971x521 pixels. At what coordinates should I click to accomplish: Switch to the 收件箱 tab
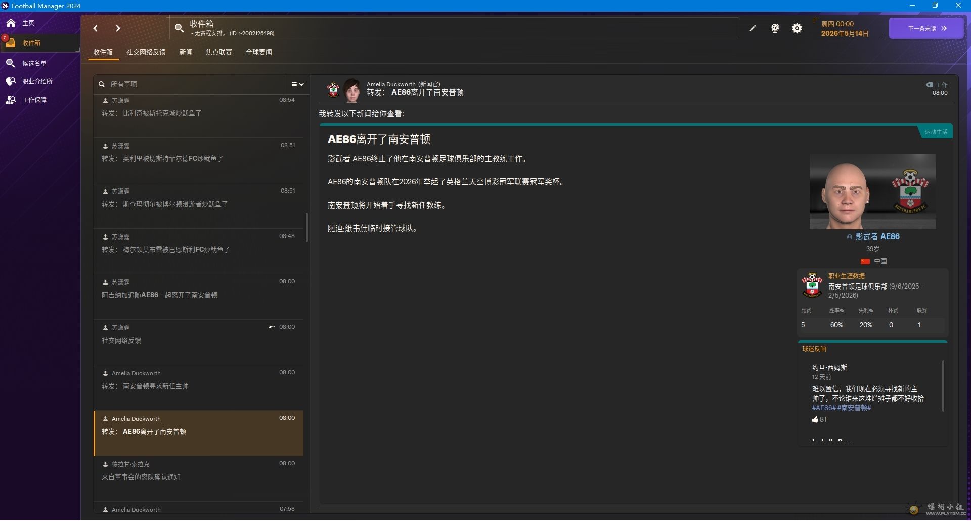coord(103,52)
